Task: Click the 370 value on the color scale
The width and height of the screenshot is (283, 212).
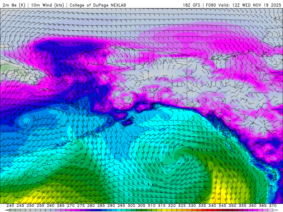Action: point(273,206)
